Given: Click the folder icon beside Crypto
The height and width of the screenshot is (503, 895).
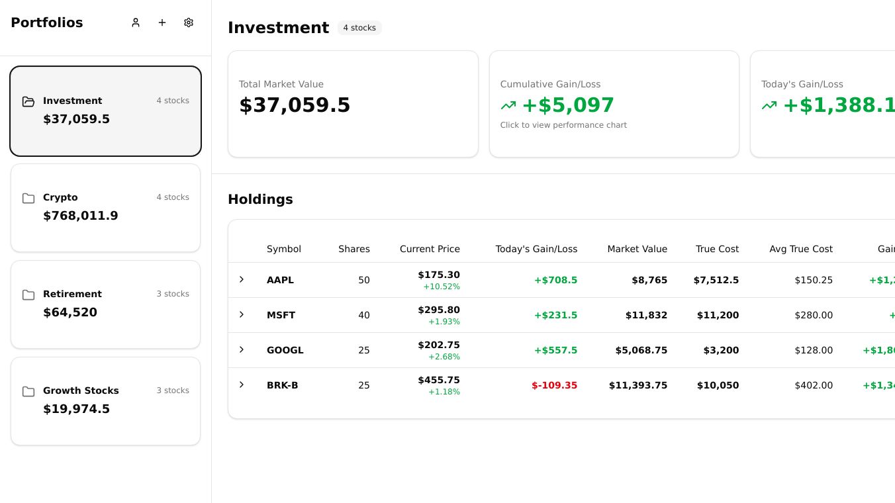Looking at the screenshot, I should click(28, 198).
